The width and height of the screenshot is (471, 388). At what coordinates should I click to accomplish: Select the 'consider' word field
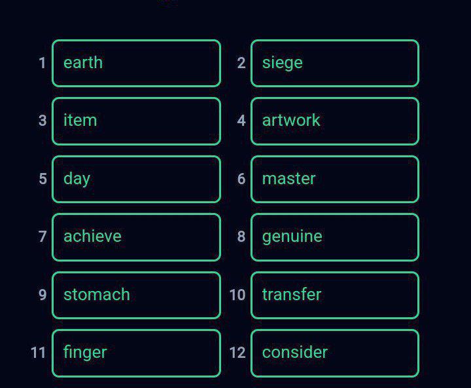[x=334, y=353]
